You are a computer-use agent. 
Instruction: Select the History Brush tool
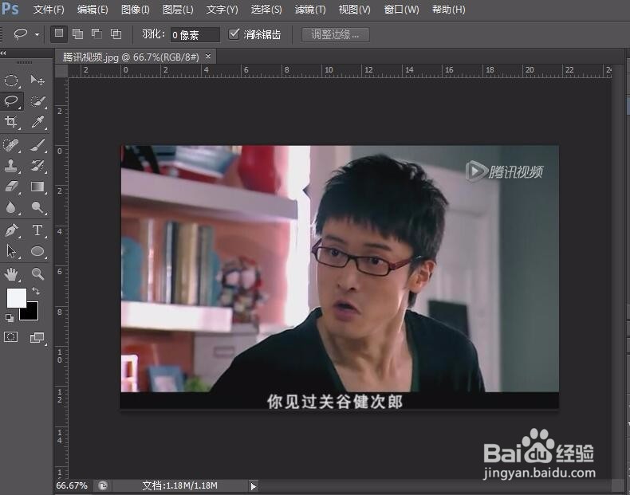coord(37,166)
